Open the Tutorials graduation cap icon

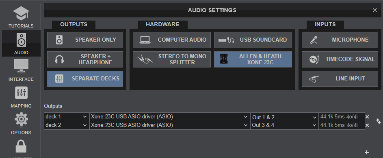click(x=21, y=14)
